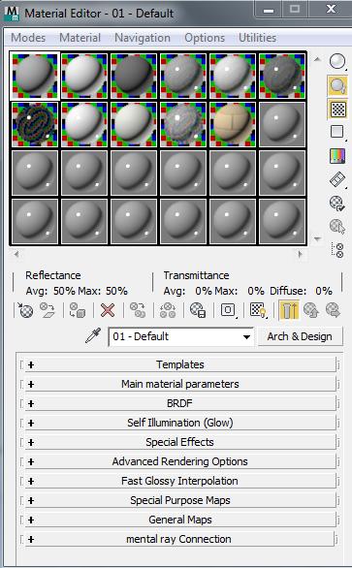This screenshot has width=352, height=568.
Task: Expand the Advanced Rendering Options rollout
Action: (x=180, y=461)
